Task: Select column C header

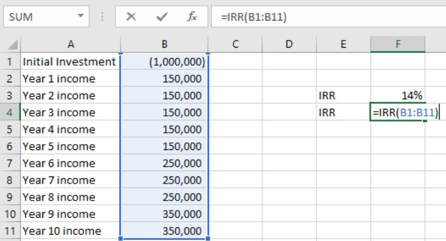Action: (235, 44)
